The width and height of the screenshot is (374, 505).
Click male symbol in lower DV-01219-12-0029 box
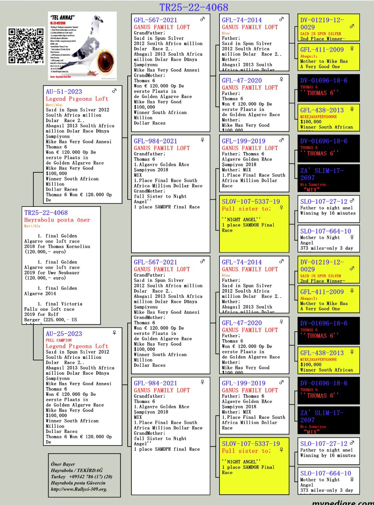352,268
